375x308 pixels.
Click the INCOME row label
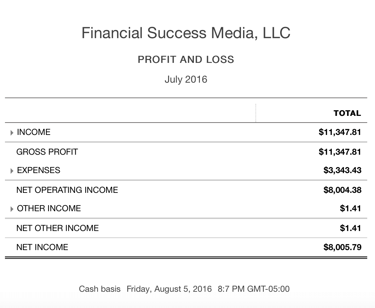[x=34, y=132]
